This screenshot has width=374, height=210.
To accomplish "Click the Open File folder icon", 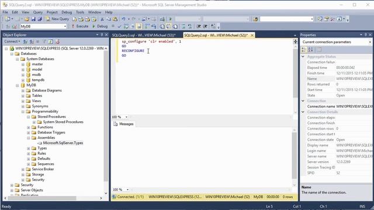I will tap(27, 19).
